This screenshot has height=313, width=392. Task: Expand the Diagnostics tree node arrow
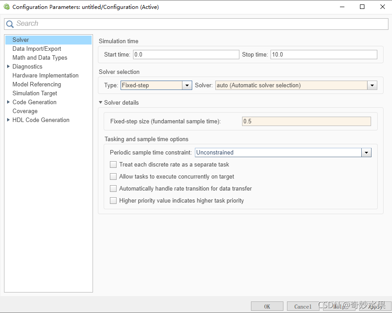coord(8,66)
